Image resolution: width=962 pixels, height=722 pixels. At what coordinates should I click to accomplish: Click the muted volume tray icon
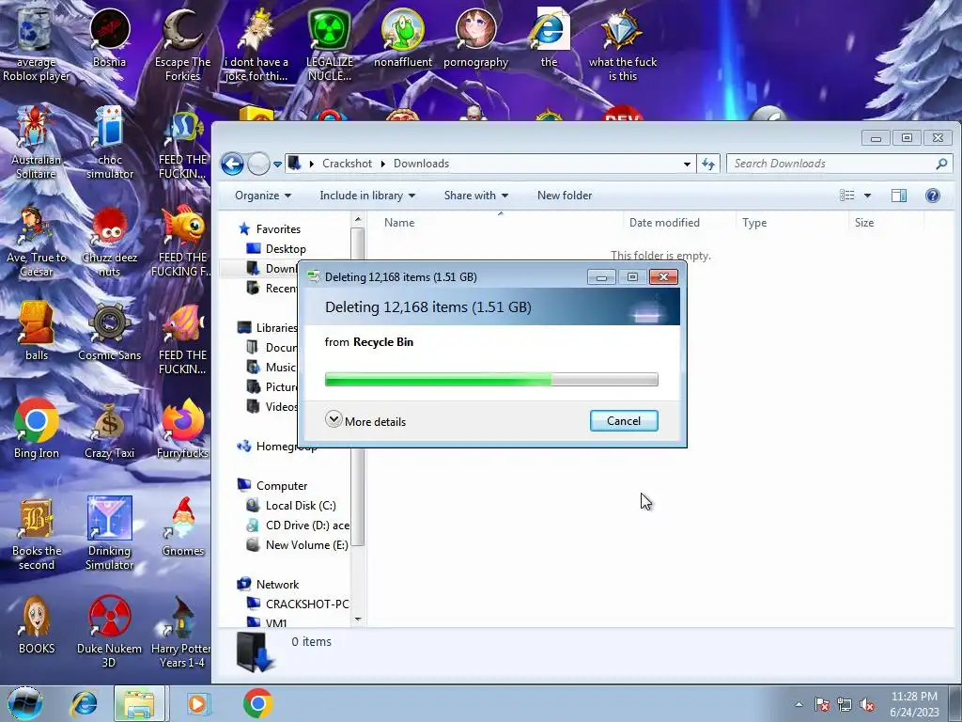867,705
